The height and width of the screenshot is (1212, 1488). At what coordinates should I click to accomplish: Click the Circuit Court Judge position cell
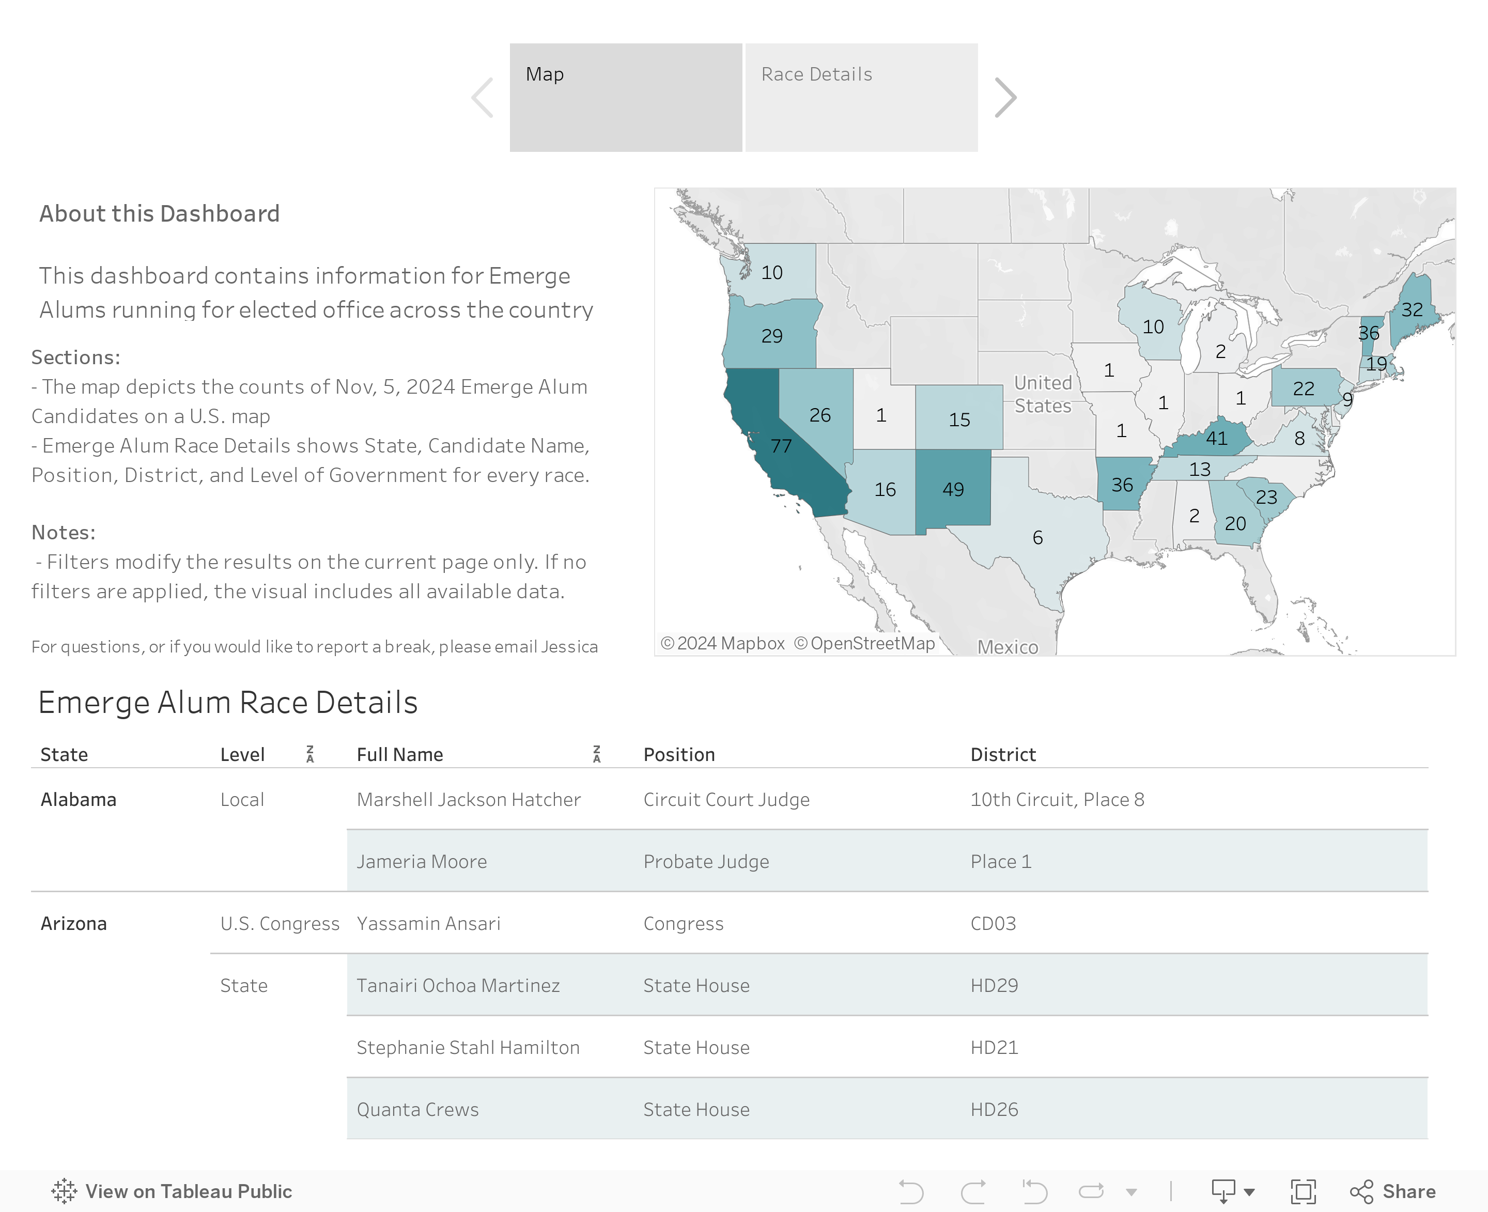(x=726, y=799)
